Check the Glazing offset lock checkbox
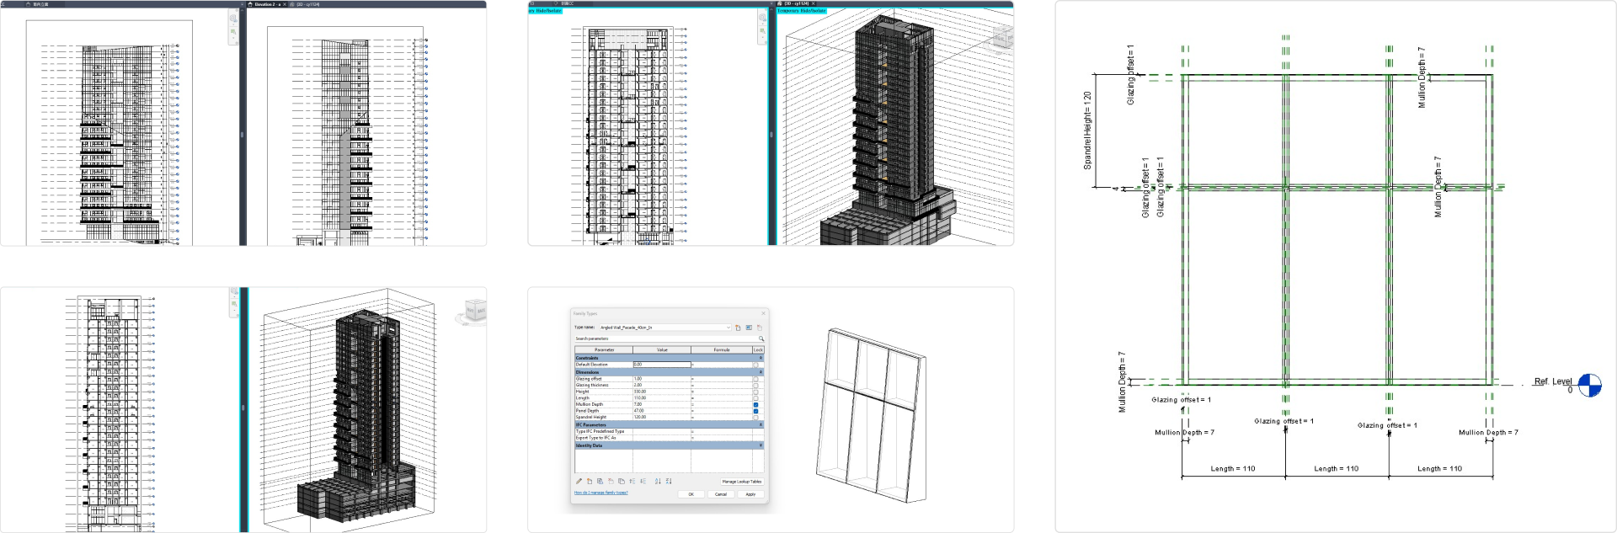This screenshot has width=1617, height=533. (x=755, y=379)
